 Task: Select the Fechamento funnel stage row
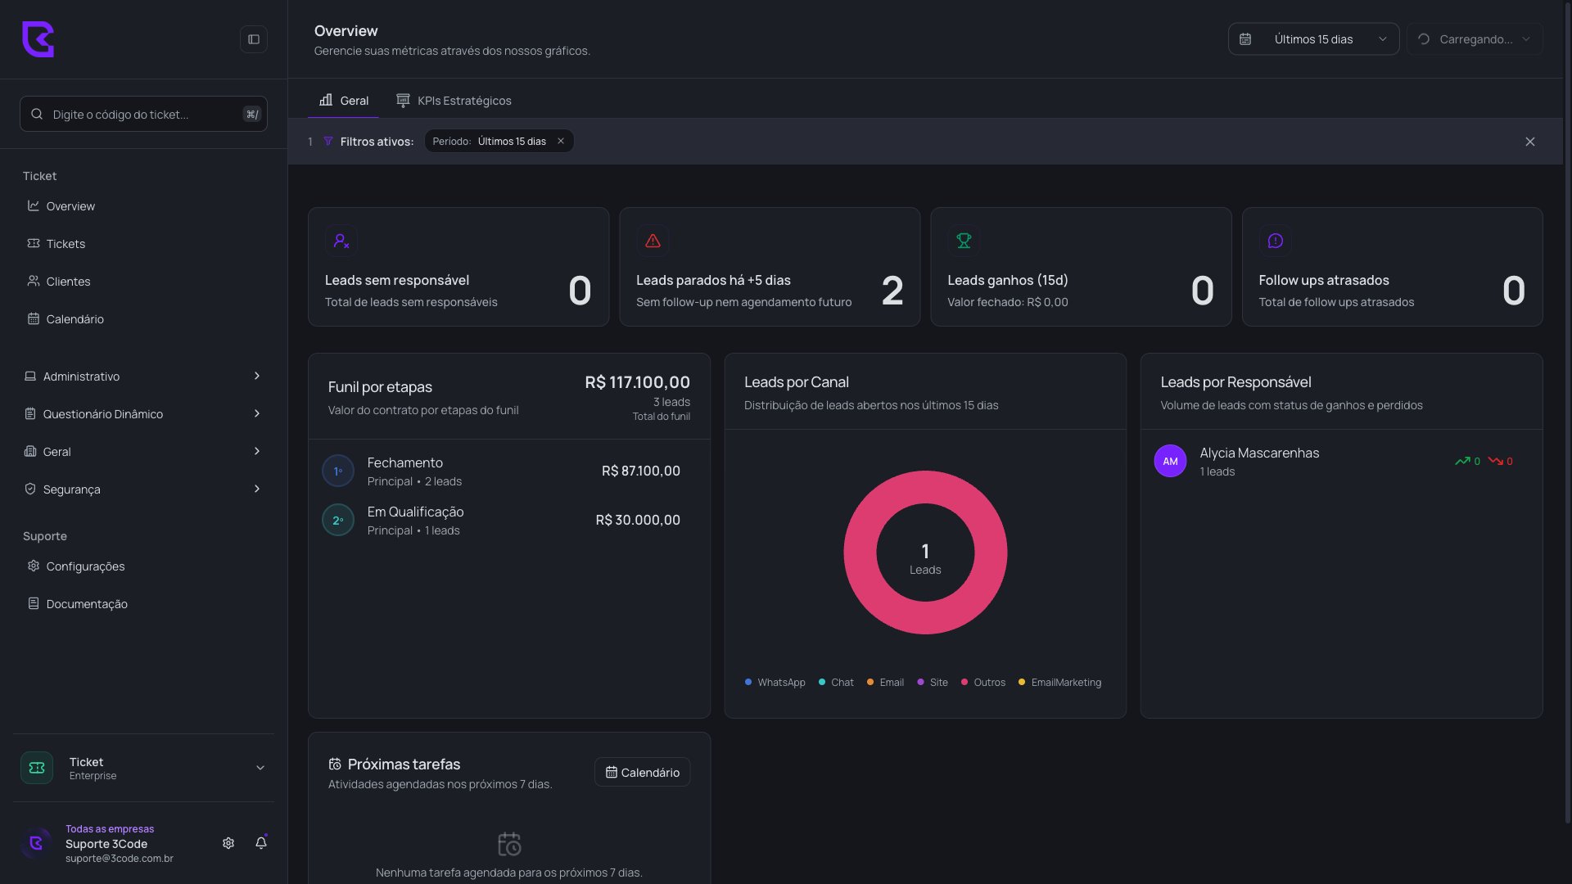pos(508,471)
